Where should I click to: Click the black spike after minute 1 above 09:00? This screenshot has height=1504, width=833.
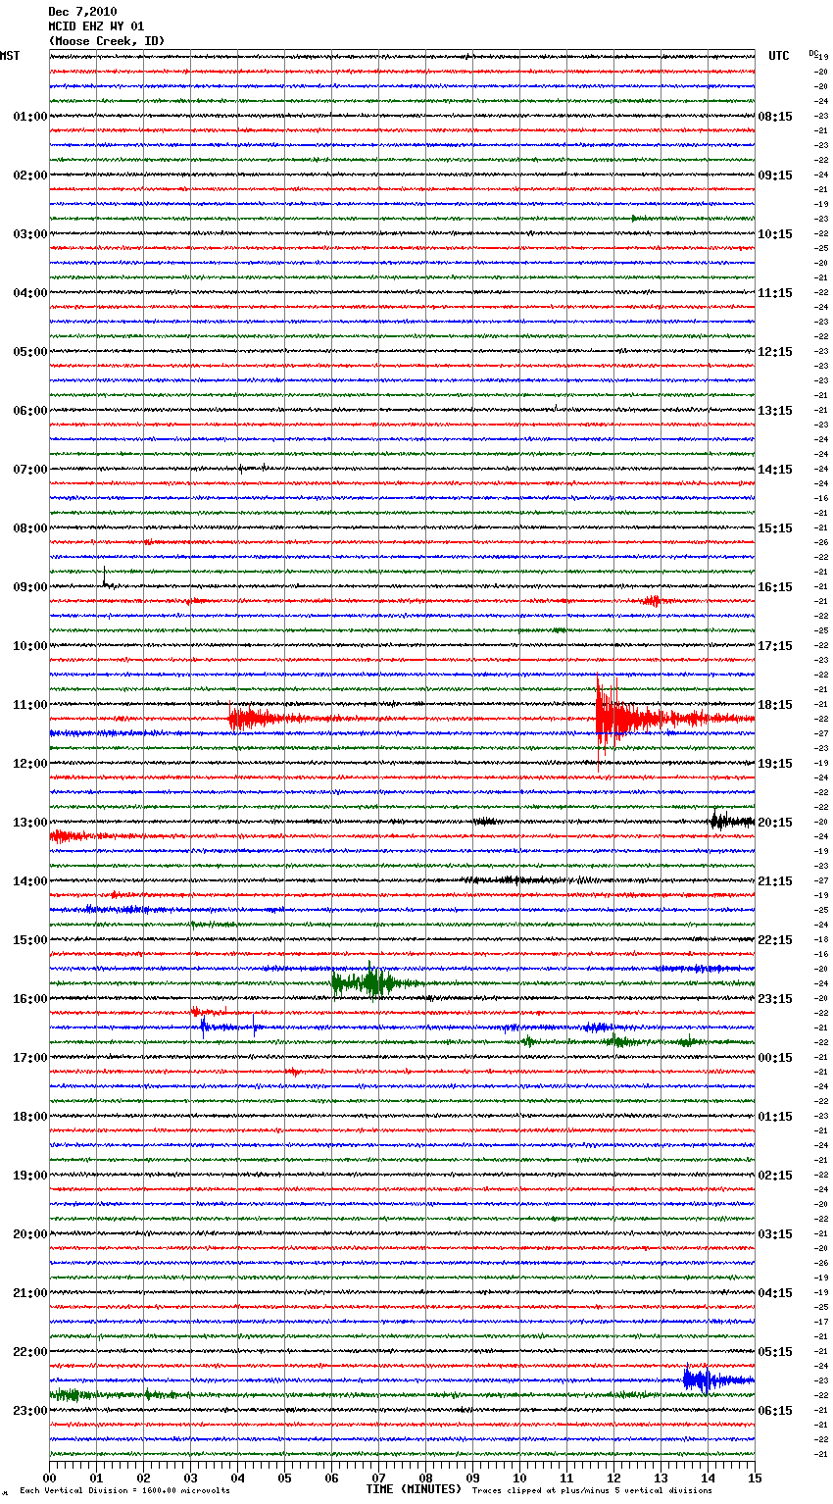tap(106, 578)
